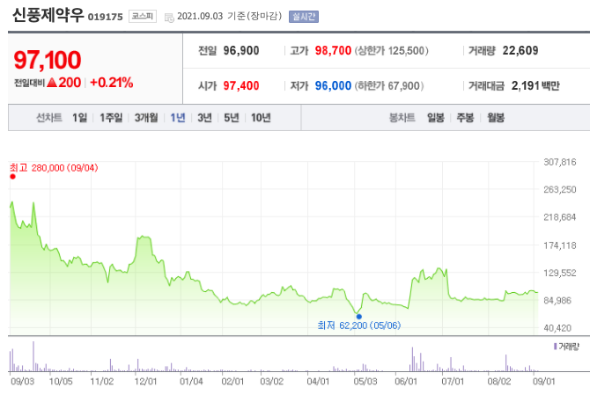Click the 시가 value 97,400
Image resolution: width=590 pixels, height=402 pixels.
pos(241,86)
